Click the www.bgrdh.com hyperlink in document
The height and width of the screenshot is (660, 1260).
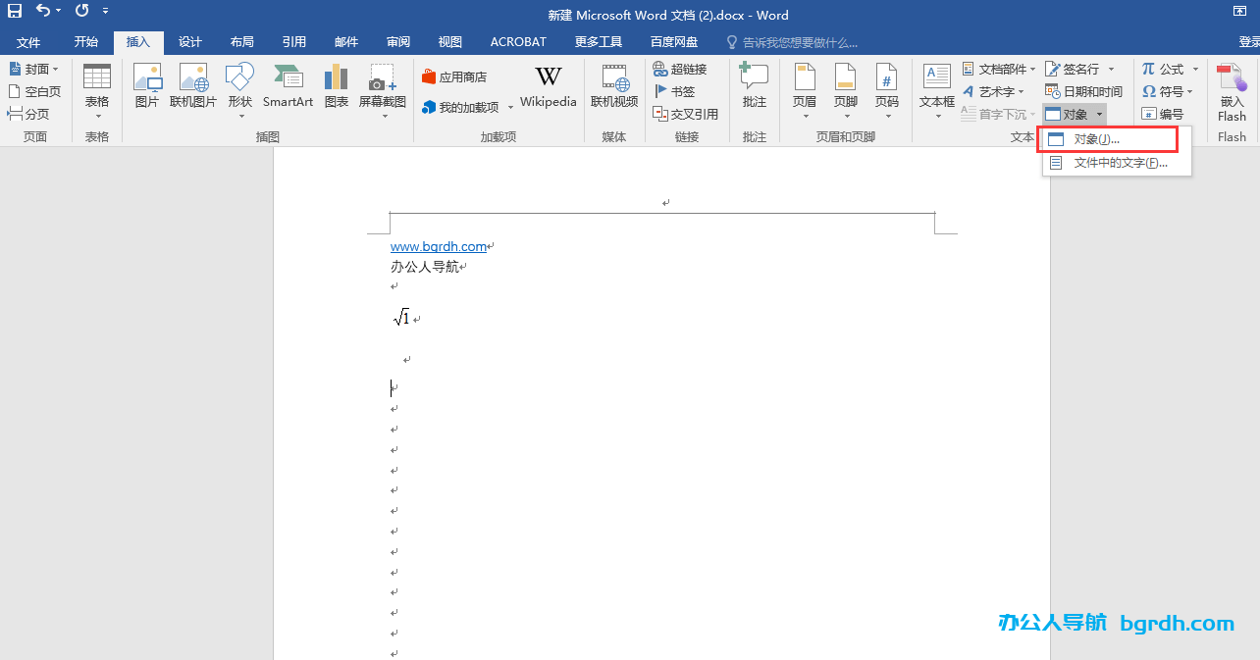coord(438,247)
